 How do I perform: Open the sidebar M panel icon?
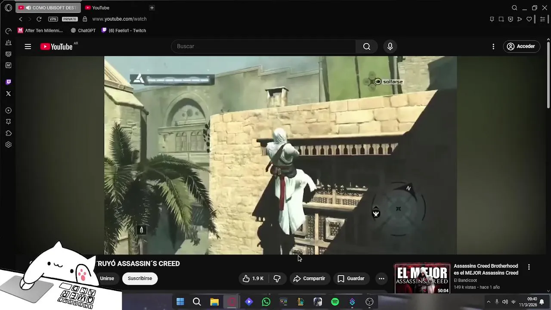[x=8, y=65]
